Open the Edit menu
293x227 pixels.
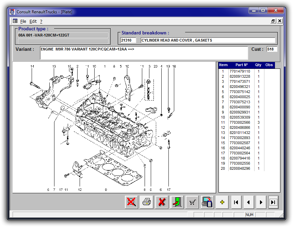click(x=33, y=21)
